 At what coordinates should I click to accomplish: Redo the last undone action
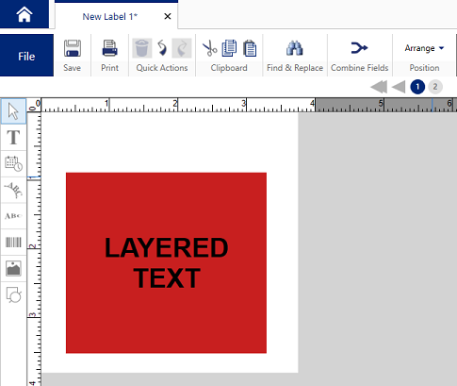[x=182, y=48]
